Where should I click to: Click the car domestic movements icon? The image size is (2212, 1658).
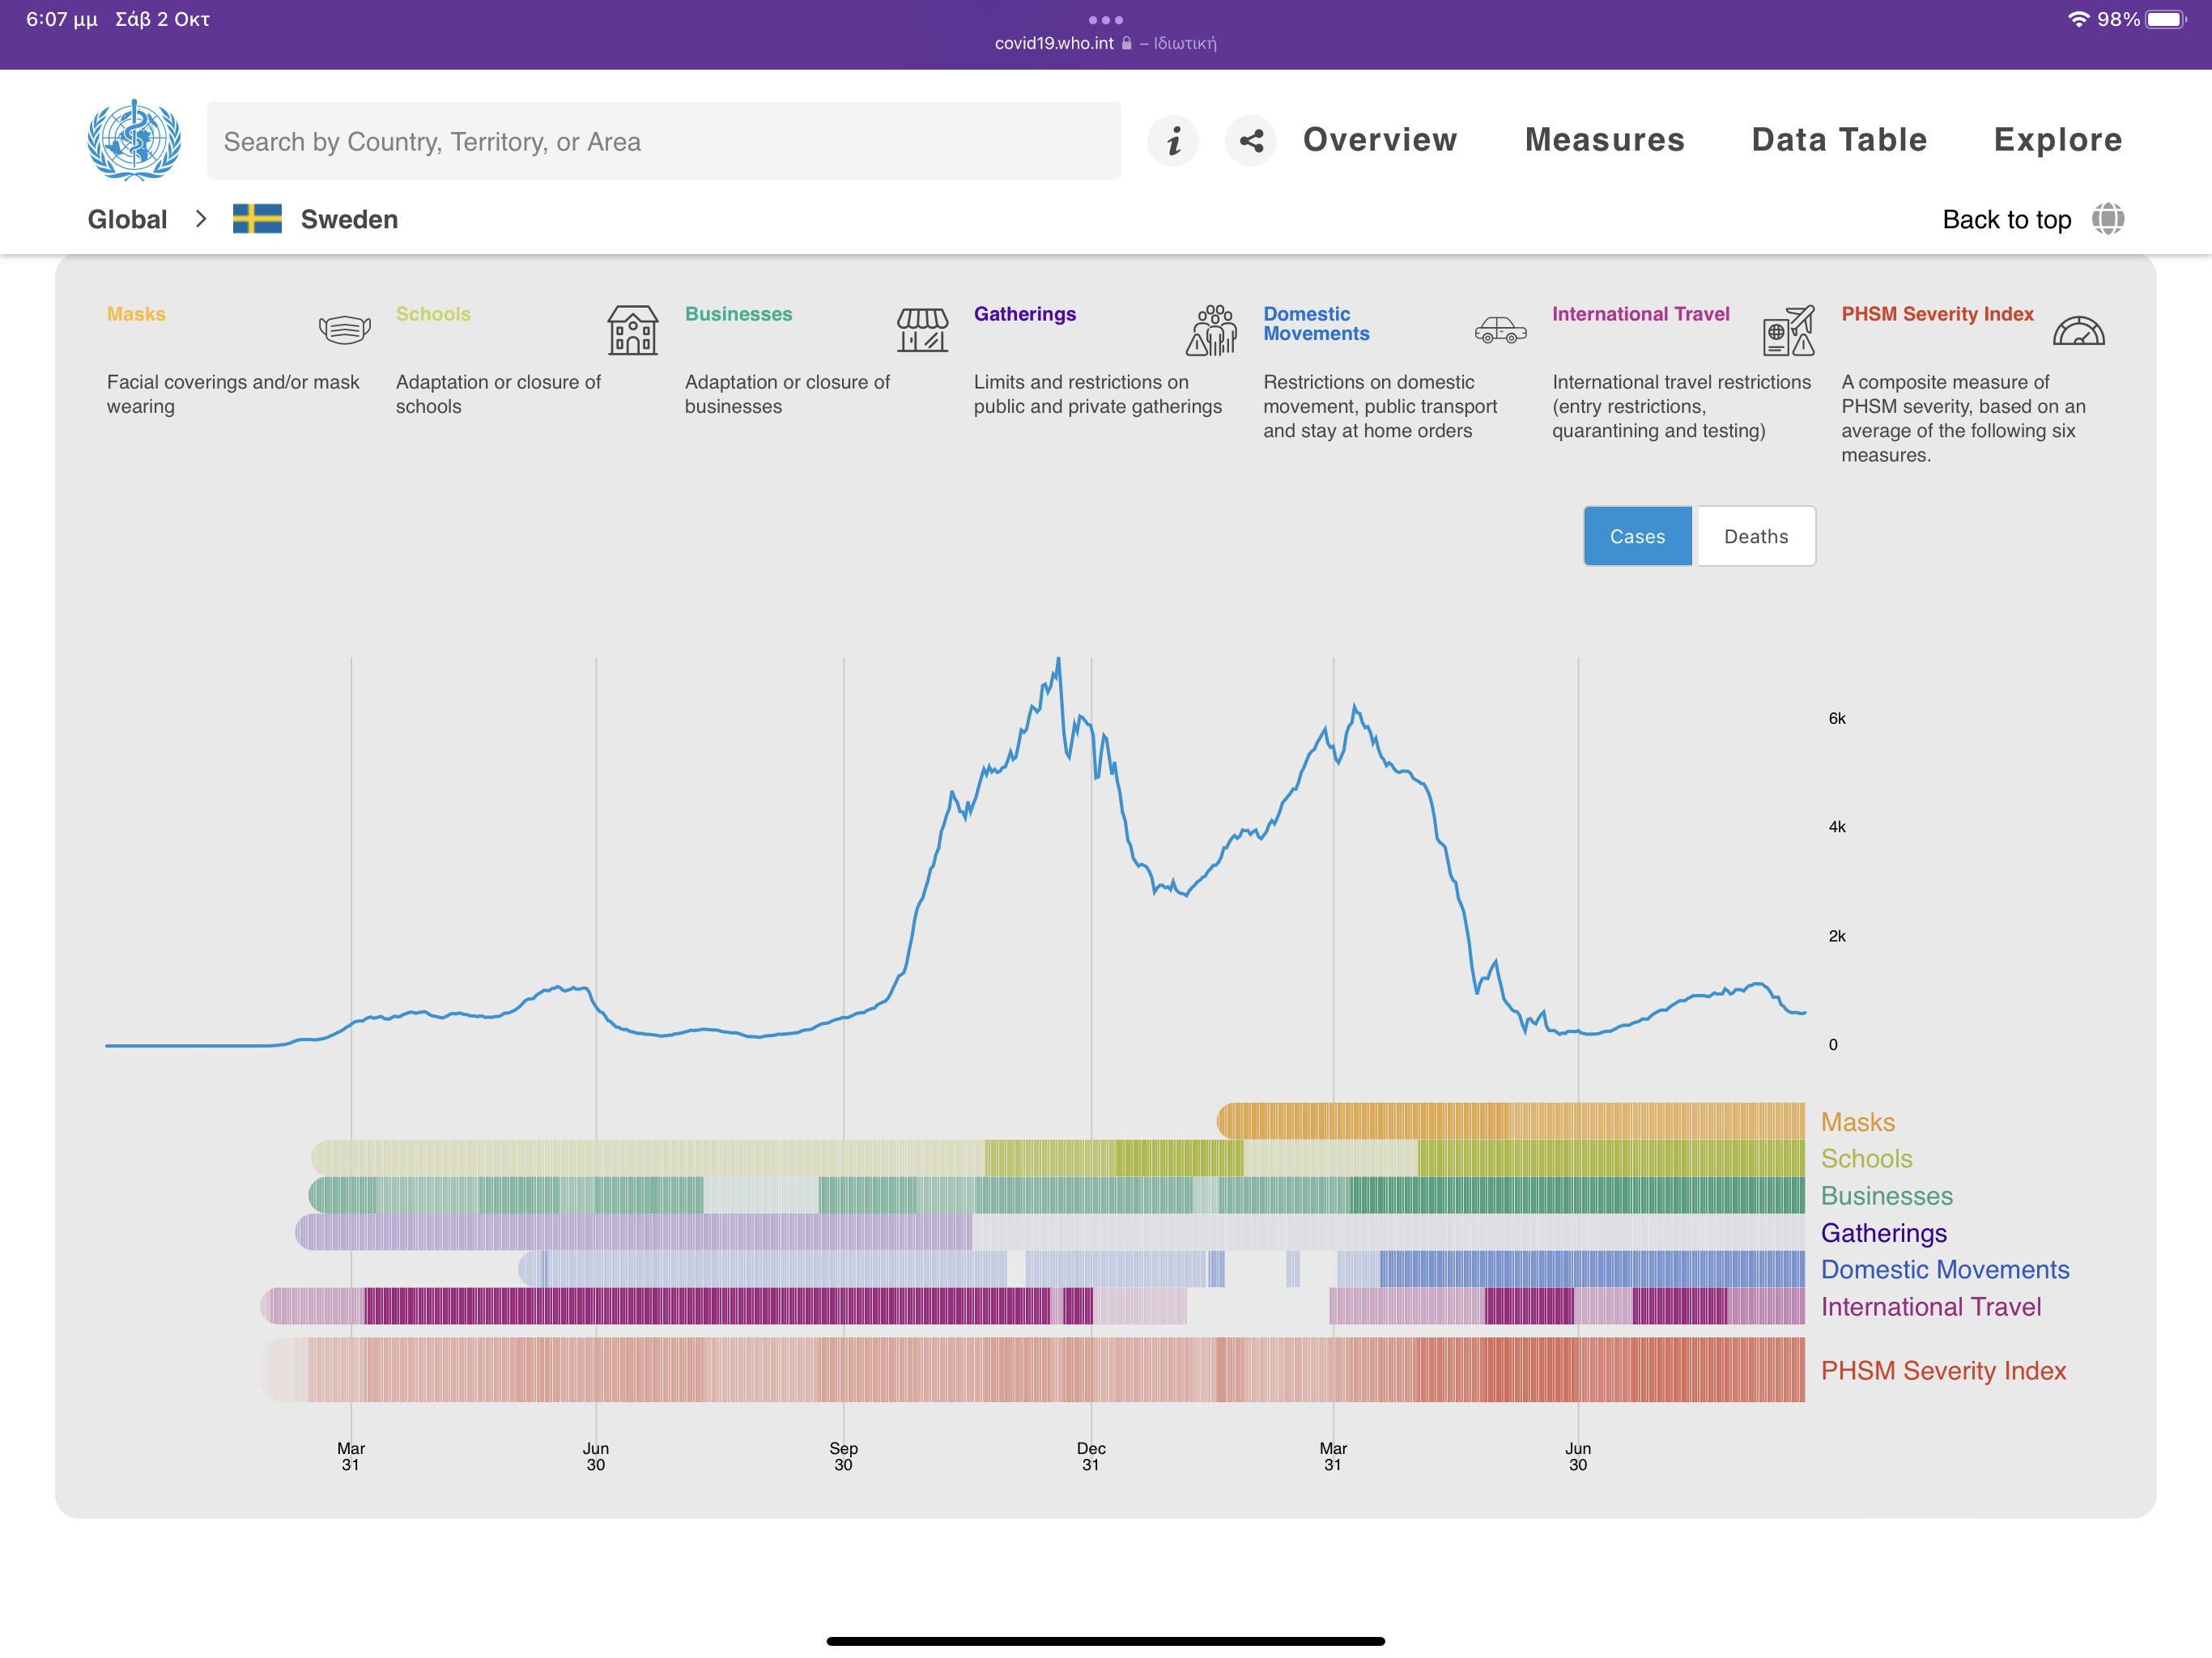coord(1500,330)
